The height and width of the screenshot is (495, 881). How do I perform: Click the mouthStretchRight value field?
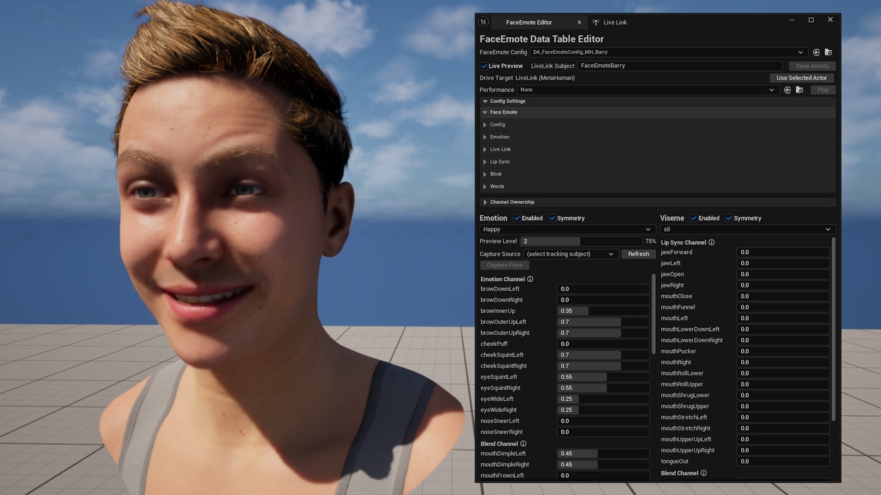point(783,428)
